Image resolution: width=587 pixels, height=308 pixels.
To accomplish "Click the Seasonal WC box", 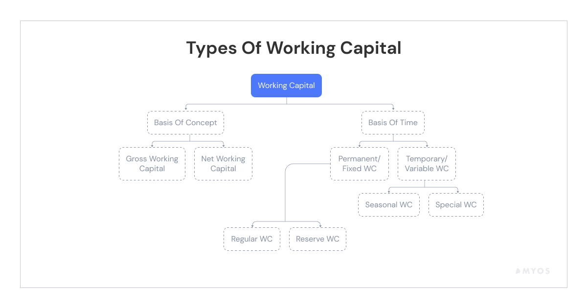I will click(x=389, y=205).
